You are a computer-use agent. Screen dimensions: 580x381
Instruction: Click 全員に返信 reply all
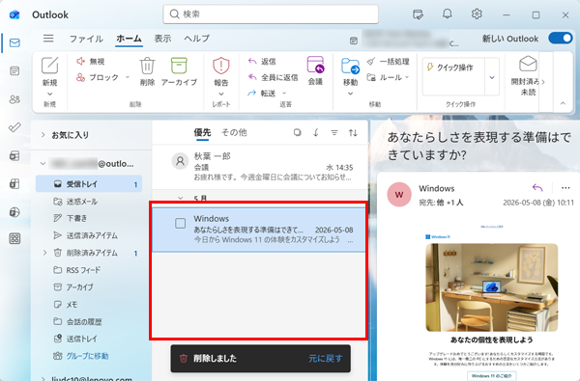(273, 77)
